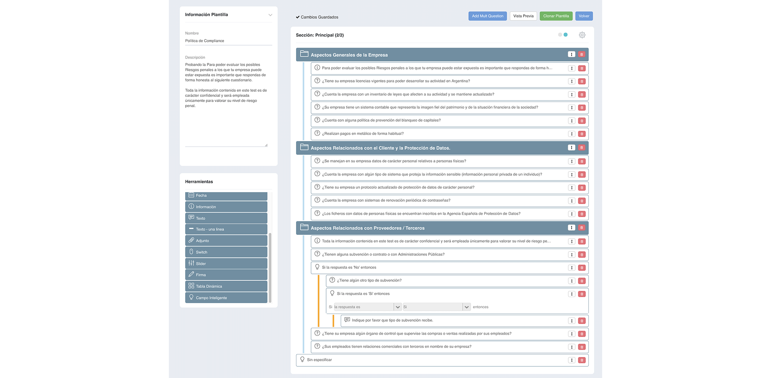Delete 'Agencia Española de Protección de Datos' question
The height and width of the screenshot is (378, 771).
(582, 214)
